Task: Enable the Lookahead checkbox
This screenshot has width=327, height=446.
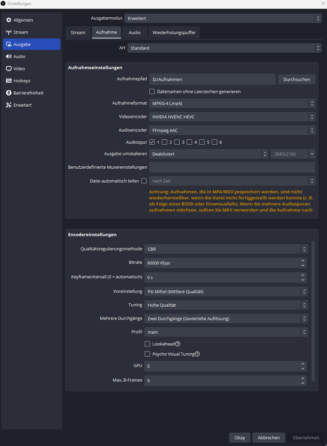Action: [147, 344]
